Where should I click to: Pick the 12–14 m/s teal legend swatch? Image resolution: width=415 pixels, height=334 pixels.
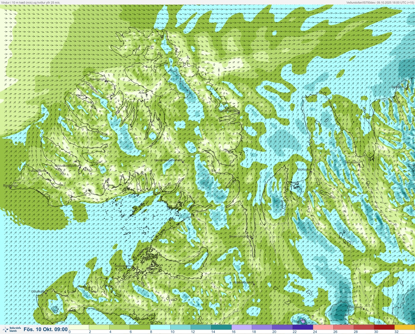[201, 327]
